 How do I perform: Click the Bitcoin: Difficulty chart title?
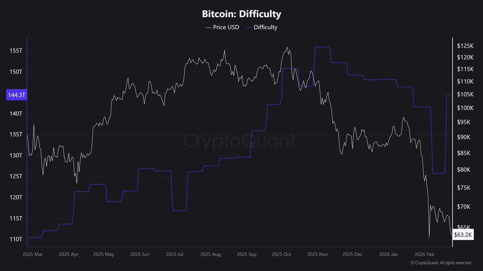(x=242, y=14)
